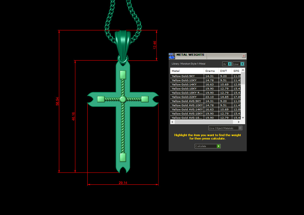Viewport: 304px width, 215px height.
Task: Click the Calculate button
Action: coord(207,146)
